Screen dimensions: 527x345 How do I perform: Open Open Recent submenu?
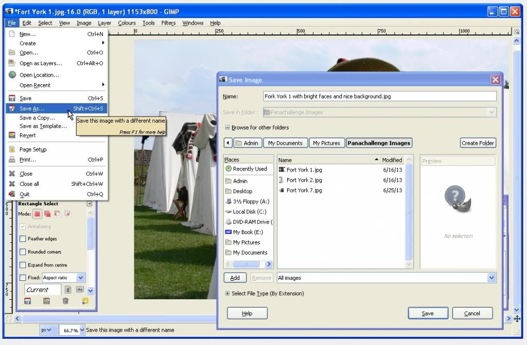(57, 85)
